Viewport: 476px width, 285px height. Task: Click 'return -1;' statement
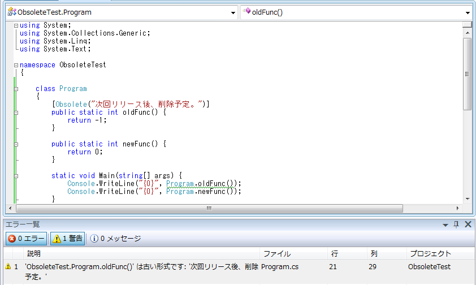pyautogui.click(x=87, y=120)
